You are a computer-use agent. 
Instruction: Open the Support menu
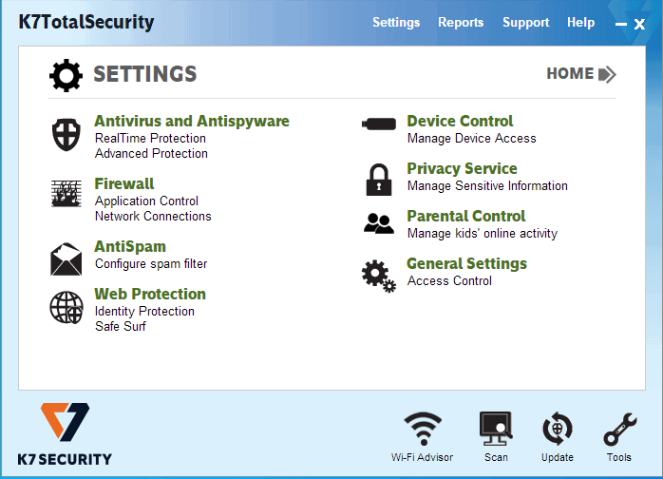pyautogui.click(x=525, y=23)
